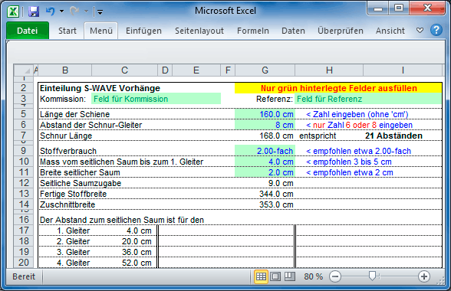Select column C header
451x291 pixels.
coord(124,70)
